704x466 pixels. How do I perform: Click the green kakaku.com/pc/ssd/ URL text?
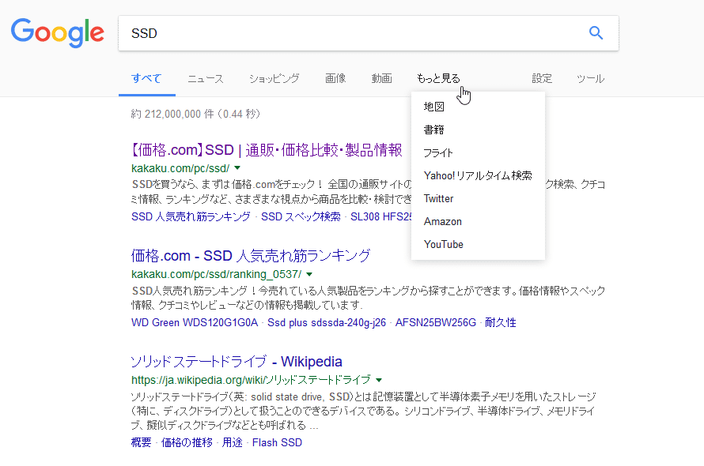point(180,168)
